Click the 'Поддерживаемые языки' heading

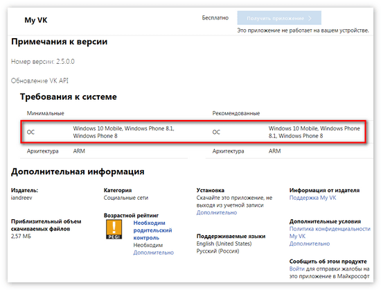(x=231, y=236)
